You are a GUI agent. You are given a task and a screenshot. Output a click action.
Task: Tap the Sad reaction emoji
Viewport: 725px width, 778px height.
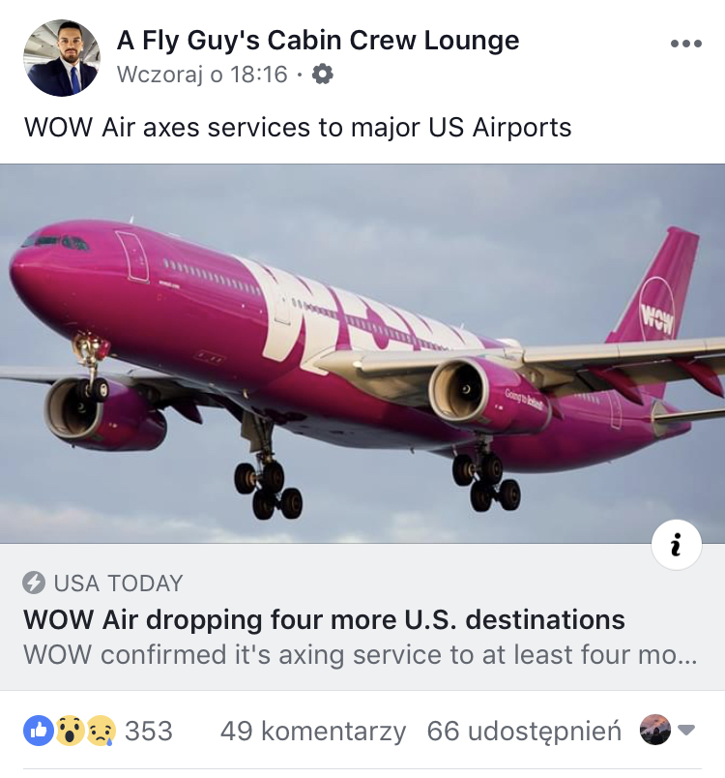tap(101, 731)
